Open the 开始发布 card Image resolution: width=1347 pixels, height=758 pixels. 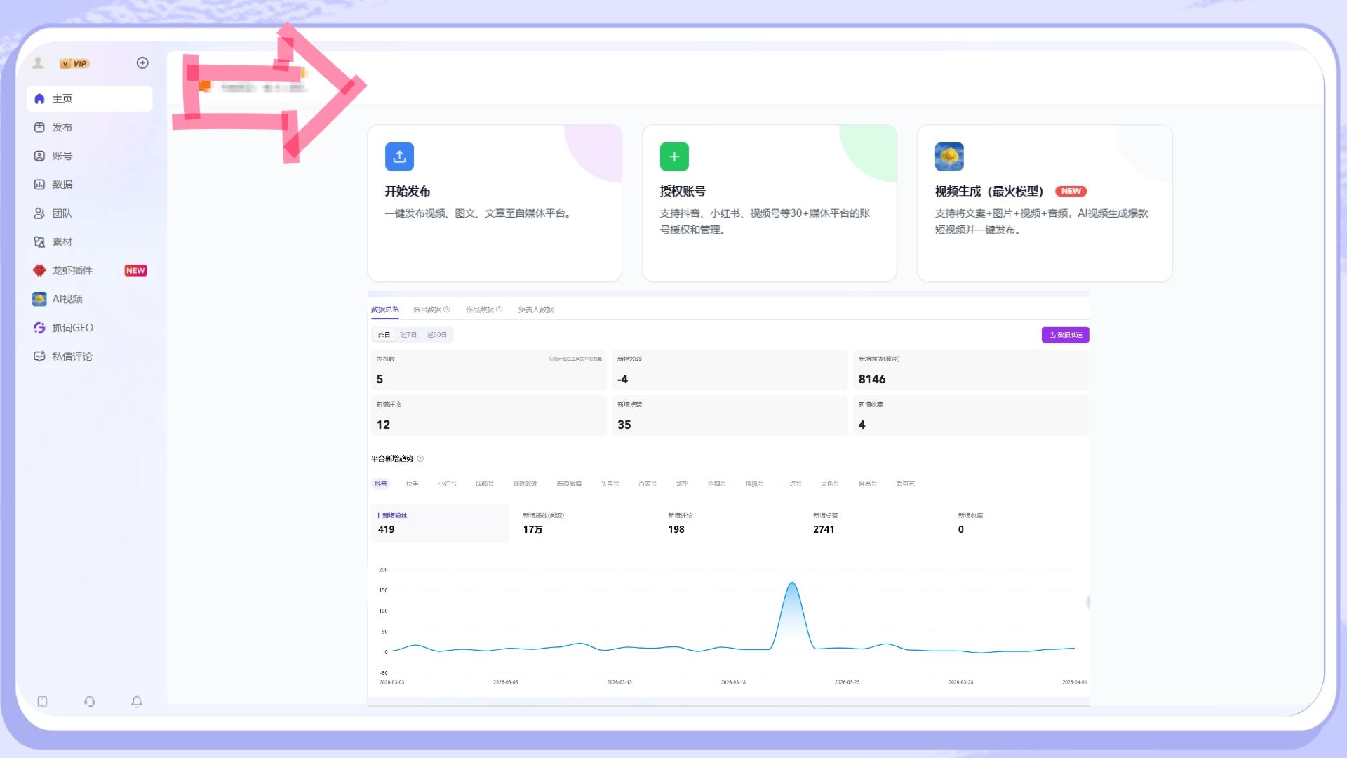(494, 203)
